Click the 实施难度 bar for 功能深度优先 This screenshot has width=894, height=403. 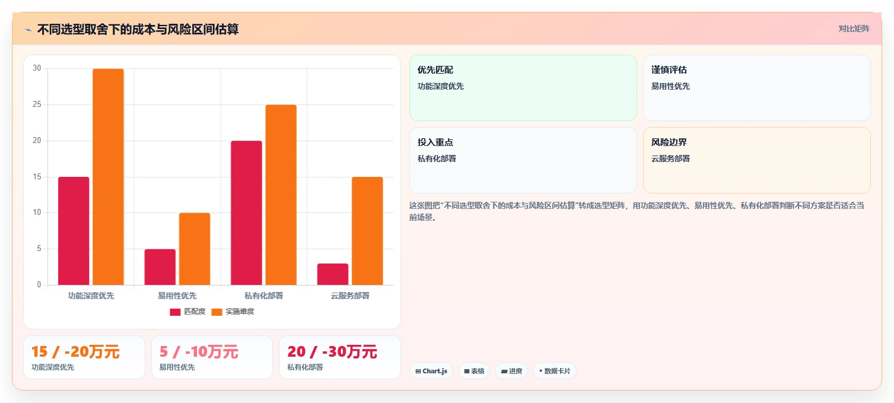pos(108,177)
